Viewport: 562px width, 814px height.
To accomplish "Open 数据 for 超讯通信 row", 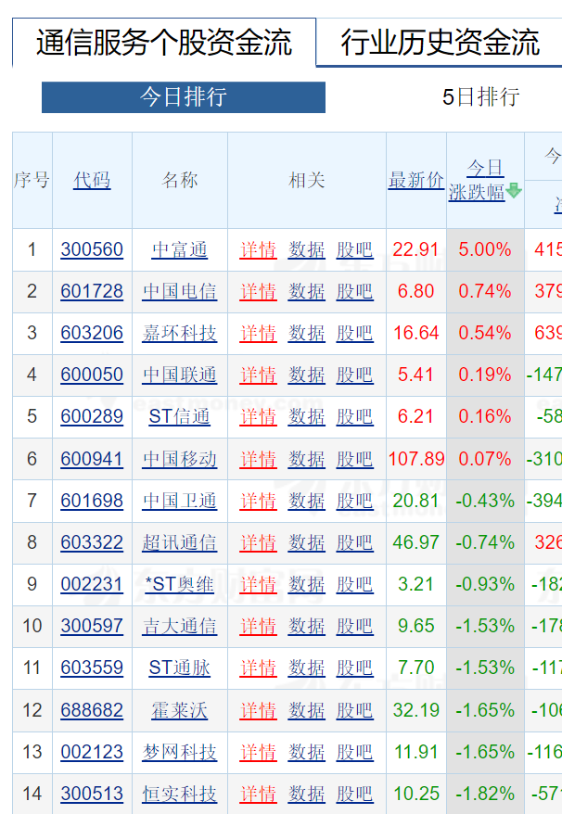I will coord(306,542).
